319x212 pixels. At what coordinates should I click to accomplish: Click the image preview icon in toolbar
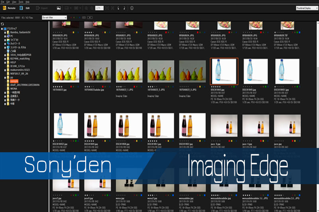(x=59, y=8)
